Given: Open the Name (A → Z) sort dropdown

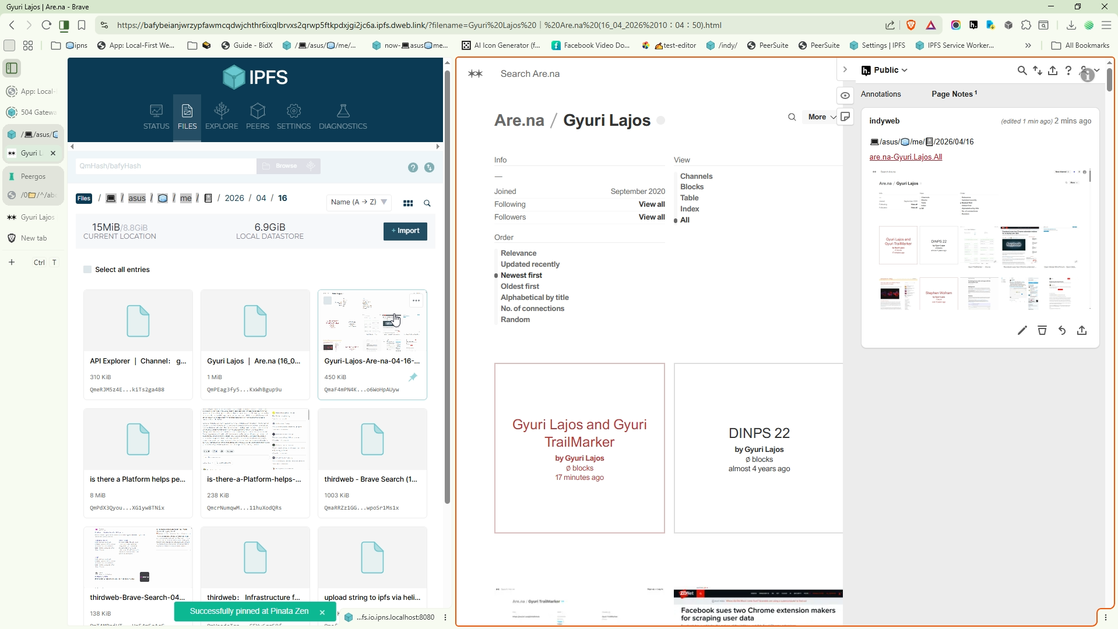Looking at the screenshot, I should pyautogui.click(x=358, y=203).
